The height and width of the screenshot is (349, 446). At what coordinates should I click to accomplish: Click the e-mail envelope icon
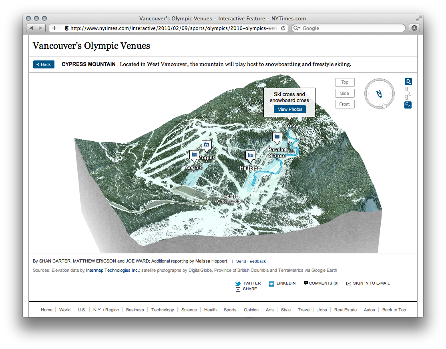click(x=349, y=283)
